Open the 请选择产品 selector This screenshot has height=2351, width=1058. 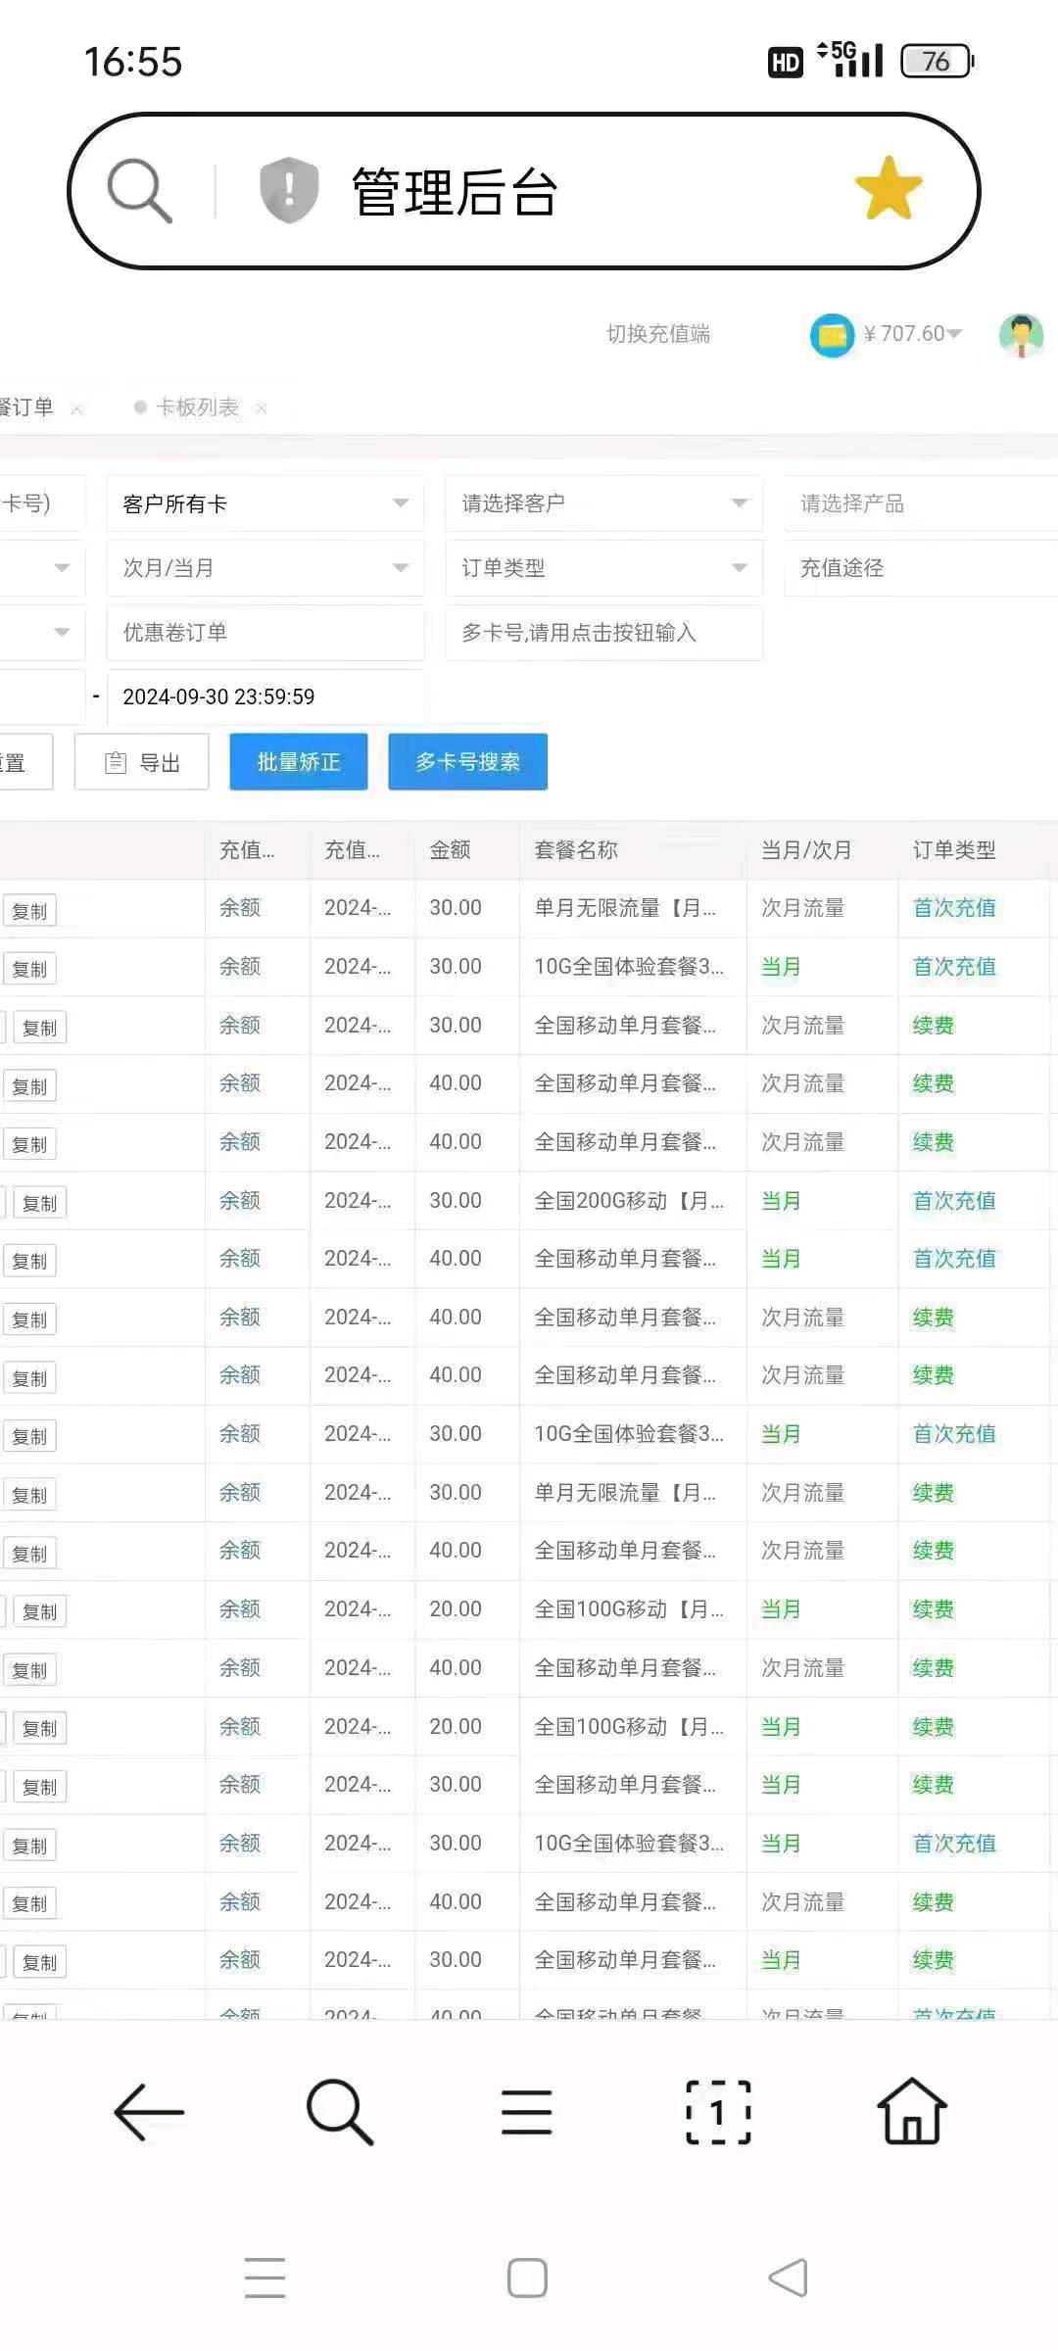pyautogui.click(x=921, y=504)
